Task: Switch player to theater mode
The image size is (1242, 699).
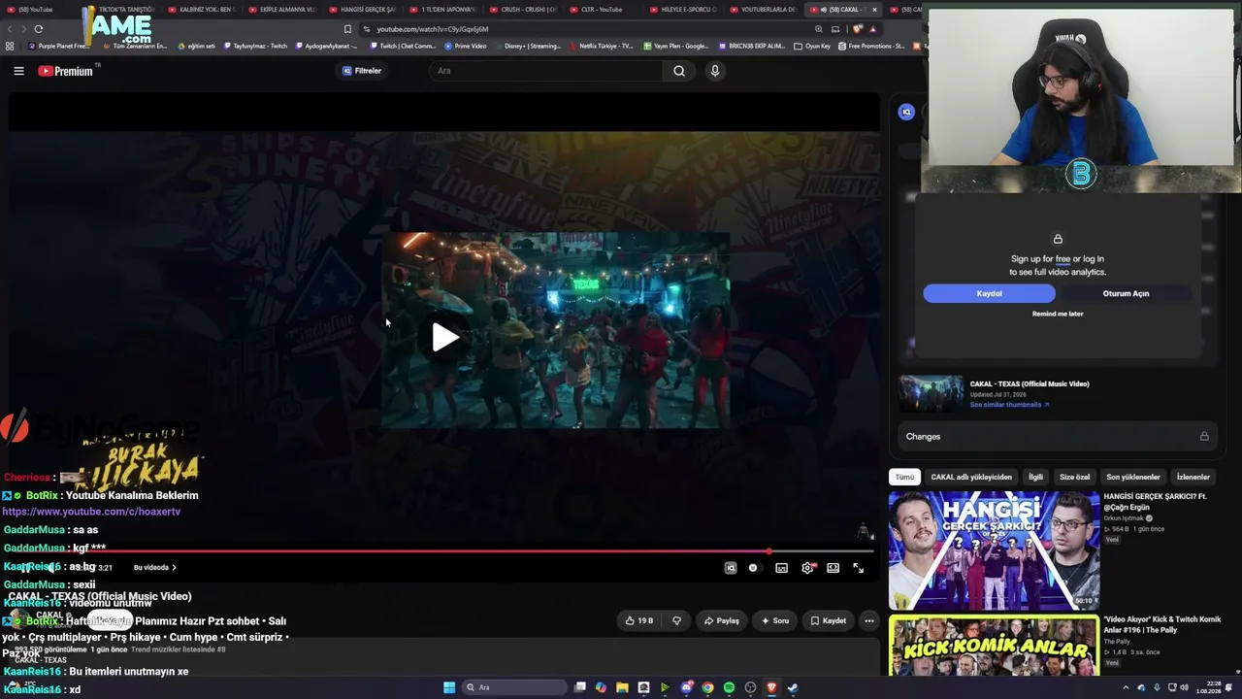Action: (833, 568)
